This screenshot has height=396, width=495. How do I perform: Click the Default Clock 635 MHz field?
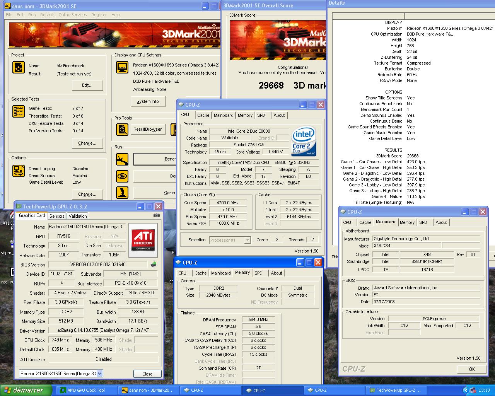60,349
